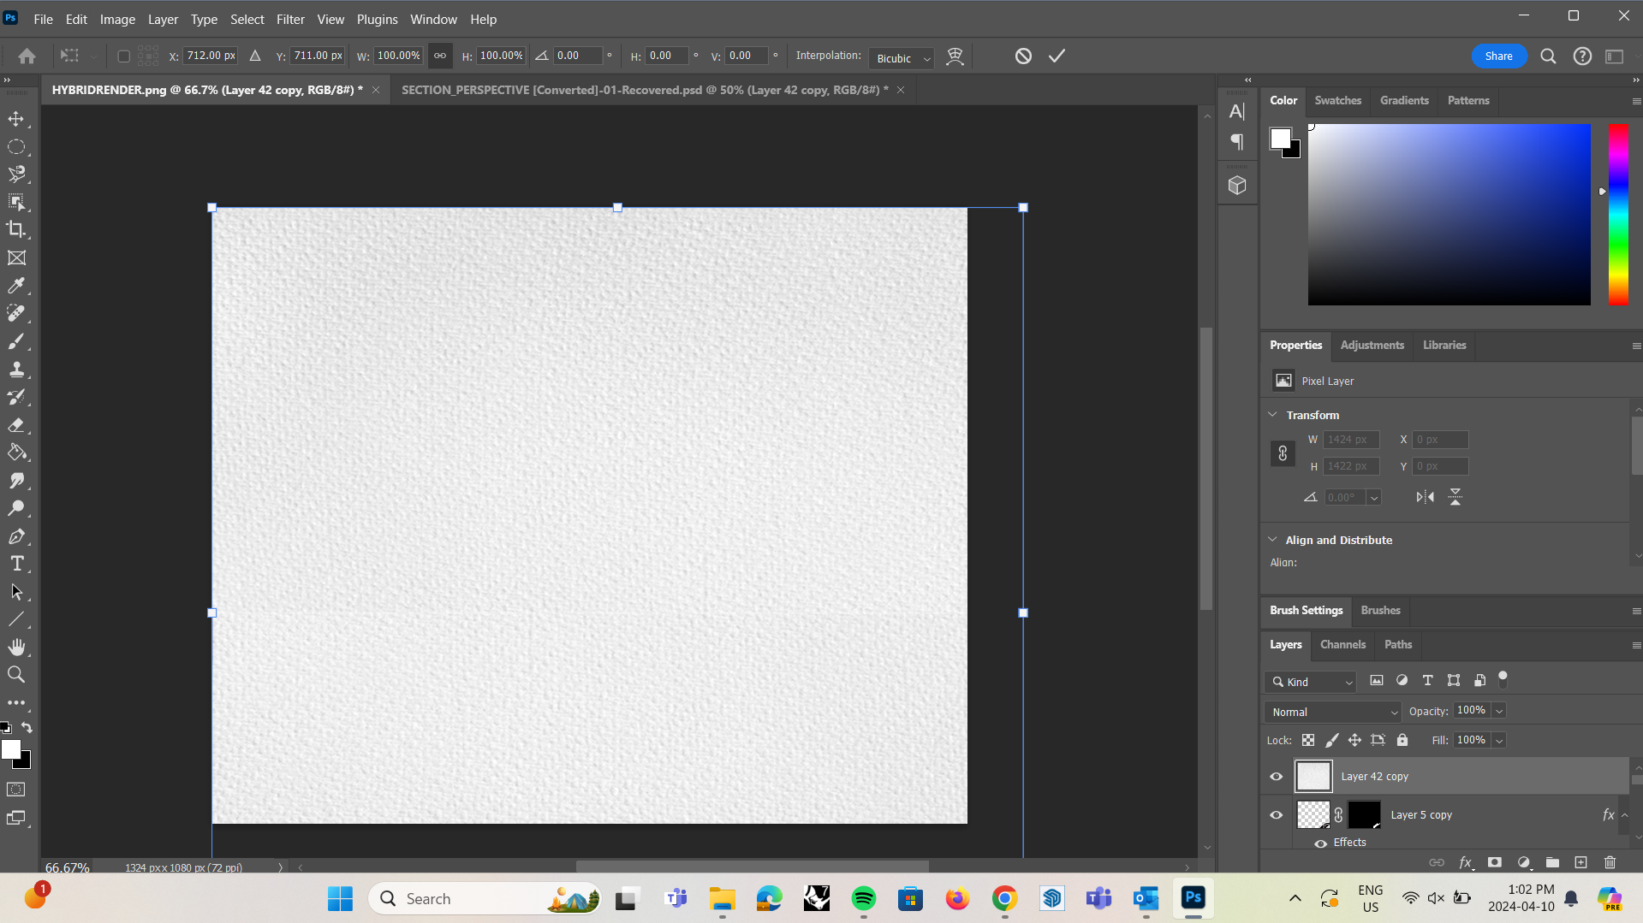The image size is (1643, 923).
Task: Select the Type tool
Action: point(17,564)
